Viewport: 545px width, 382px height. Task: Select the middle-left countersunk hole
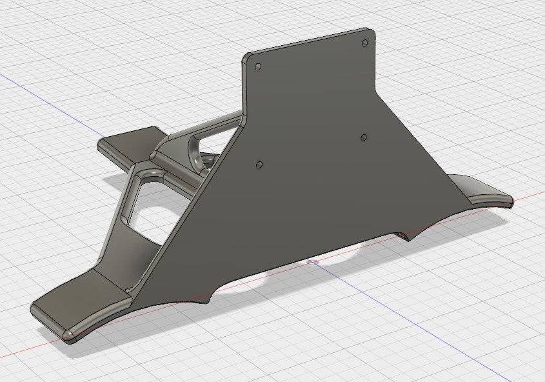(261, 164)
